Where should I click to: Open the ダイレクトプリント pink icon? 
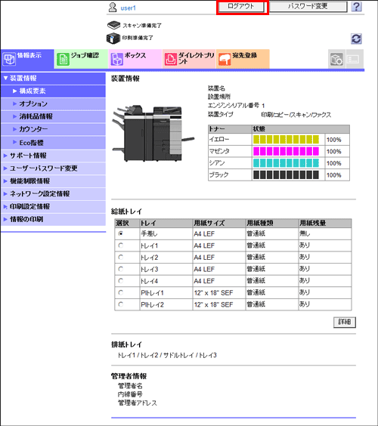pos(171,59)
